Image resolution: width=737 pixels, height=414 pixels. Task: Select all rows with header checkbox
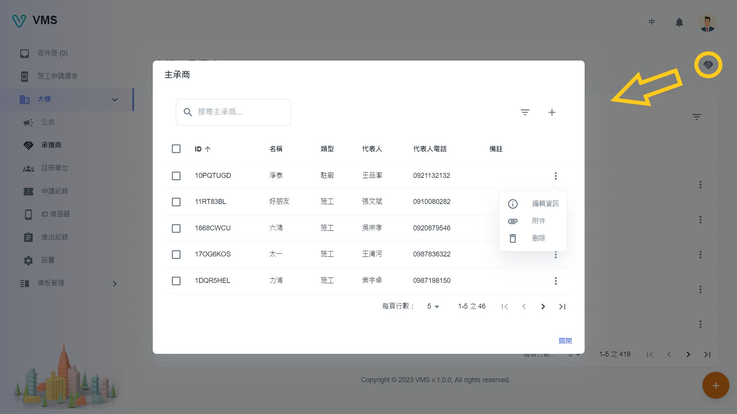point(176,149)
